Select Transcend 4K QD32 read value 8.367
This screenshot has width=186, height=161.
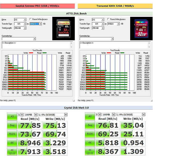(108, 151)
